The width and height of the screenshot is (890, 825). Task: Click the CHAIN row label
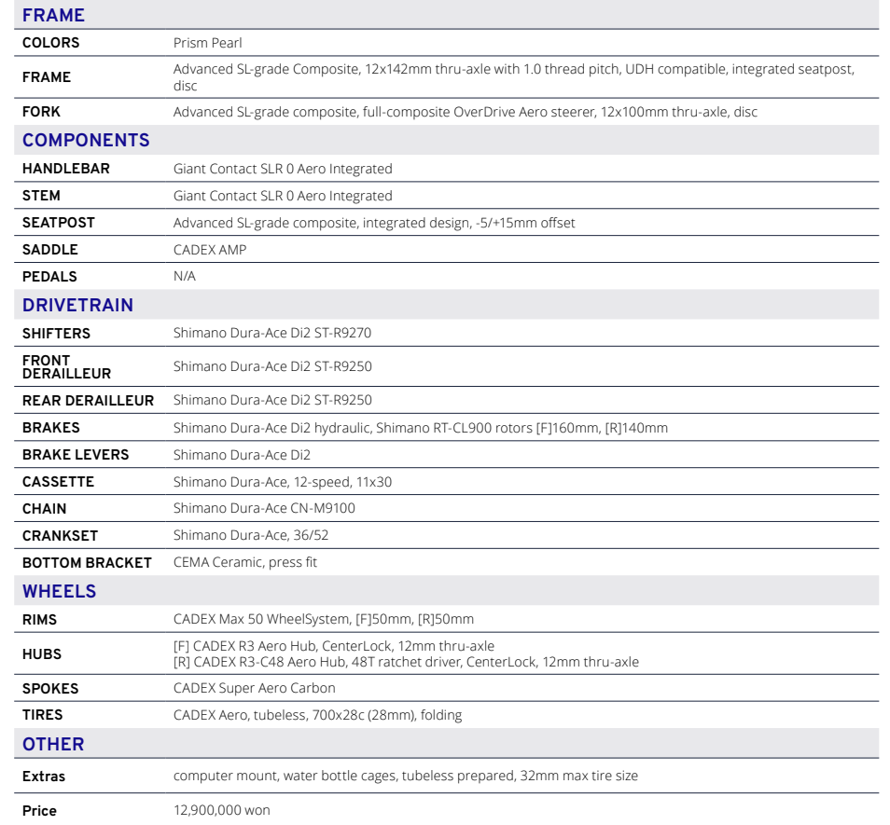(x=44, y=509)
